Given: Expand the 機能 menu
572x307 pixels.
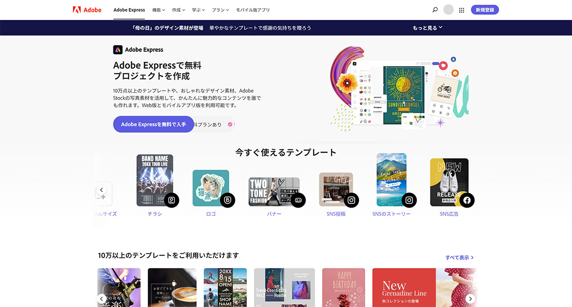Looking at the screenshot, I should coord(159,10).
